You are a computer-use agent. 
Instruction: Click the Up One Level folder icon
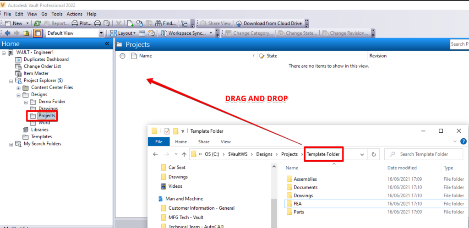coord(26,33)
